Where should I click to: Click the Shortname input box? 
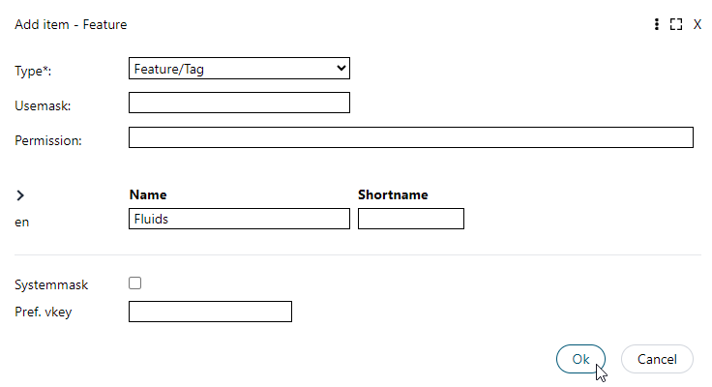411,219
